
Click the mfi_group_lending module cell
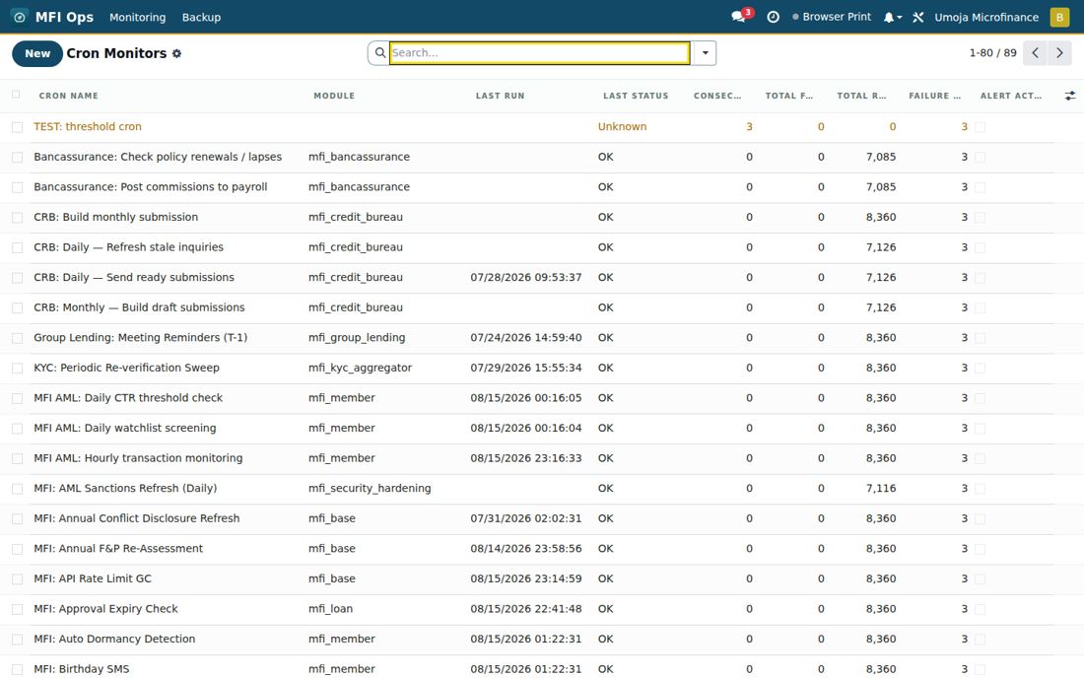[x=357, y=337]
